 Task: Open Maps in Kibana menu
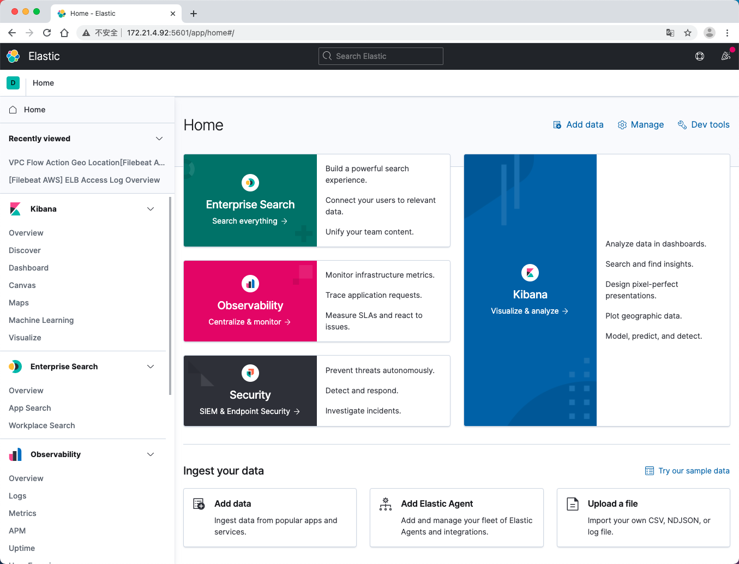[x=19, y=303]
